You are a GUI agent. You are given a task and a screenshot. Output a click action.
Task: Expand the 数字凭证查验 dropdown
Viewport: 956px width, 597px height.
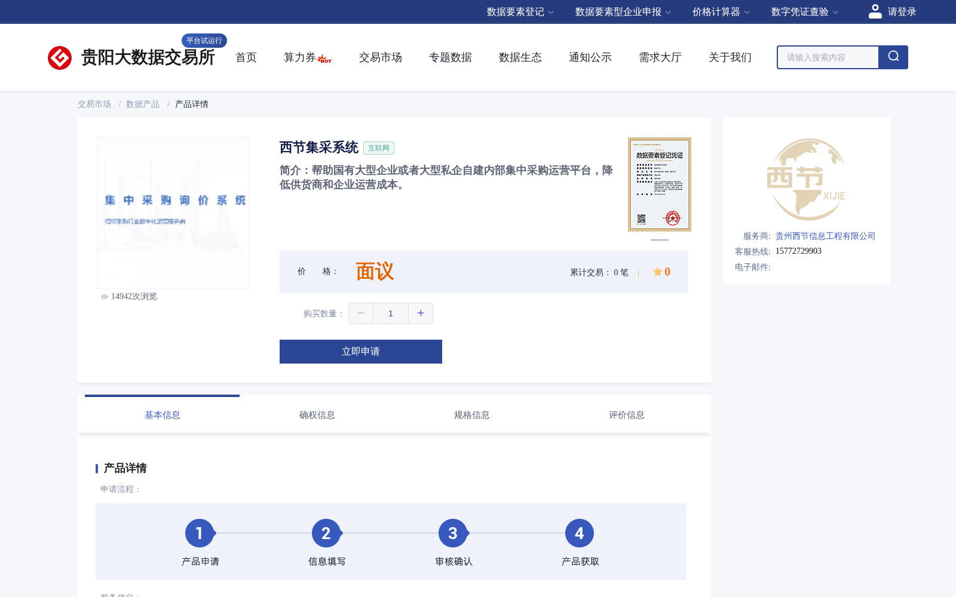coord(805,12)
